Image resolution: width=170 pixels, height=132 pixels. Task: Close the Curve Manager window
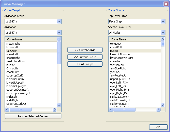click(166, 4)
